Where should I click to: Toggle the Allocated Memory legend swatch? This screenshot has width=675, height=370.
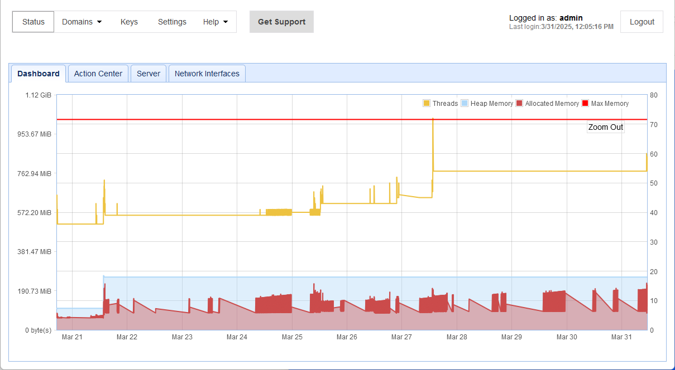click(x=519, y=104)
